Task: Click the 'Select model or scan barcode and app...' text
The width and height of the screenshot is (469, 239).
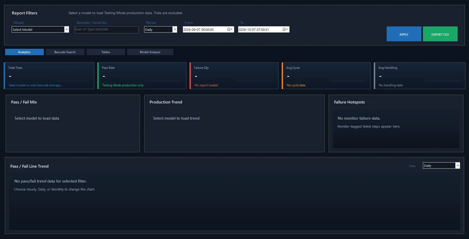Action: pyautogui.click(x=36, y=85)
